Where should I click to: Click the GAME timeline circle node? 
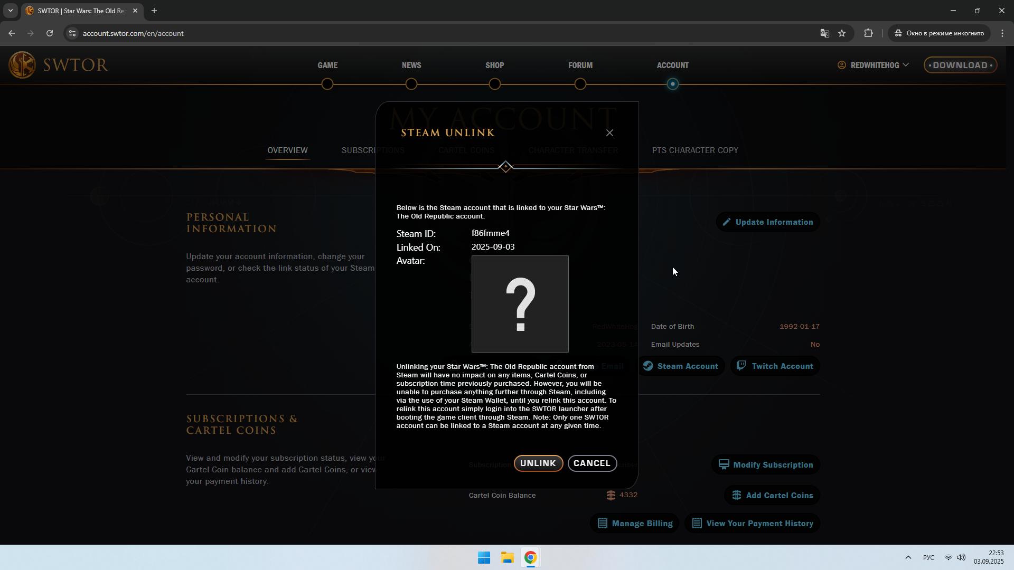point(327,84)
